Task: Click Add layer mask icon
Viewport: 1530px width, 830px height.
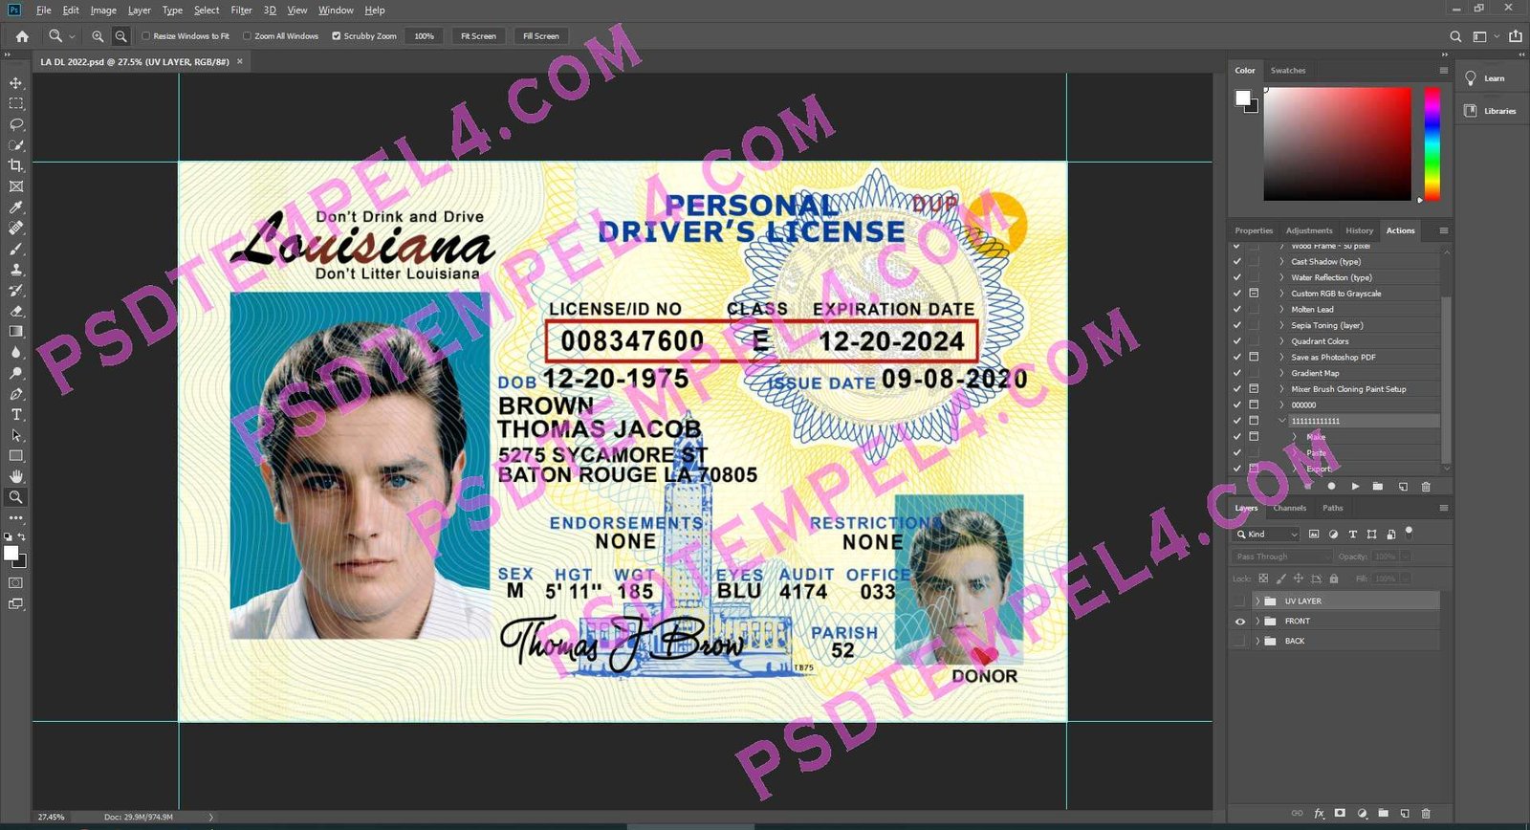Action: (x=1341, y=814)
